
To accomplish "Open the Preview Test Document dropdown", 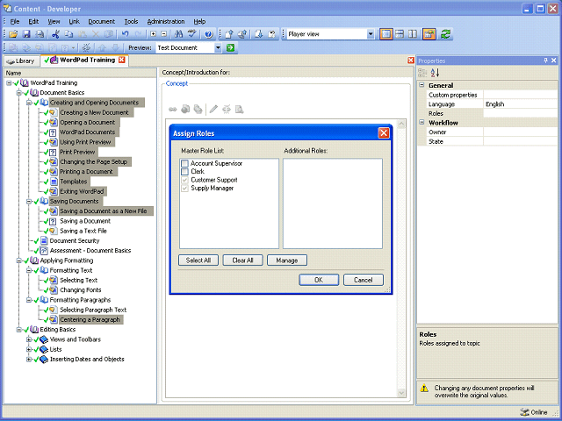I will [218, 47].
